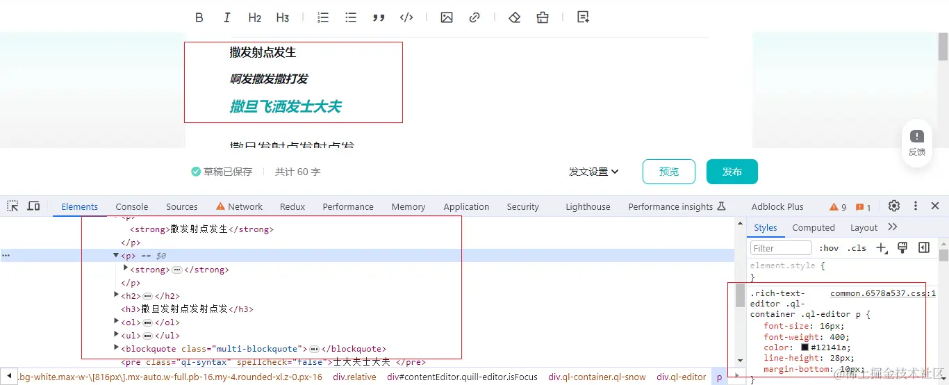Insert a code block with </> icon
Viewport: 949px width, 385px height.
click(406, 18)
